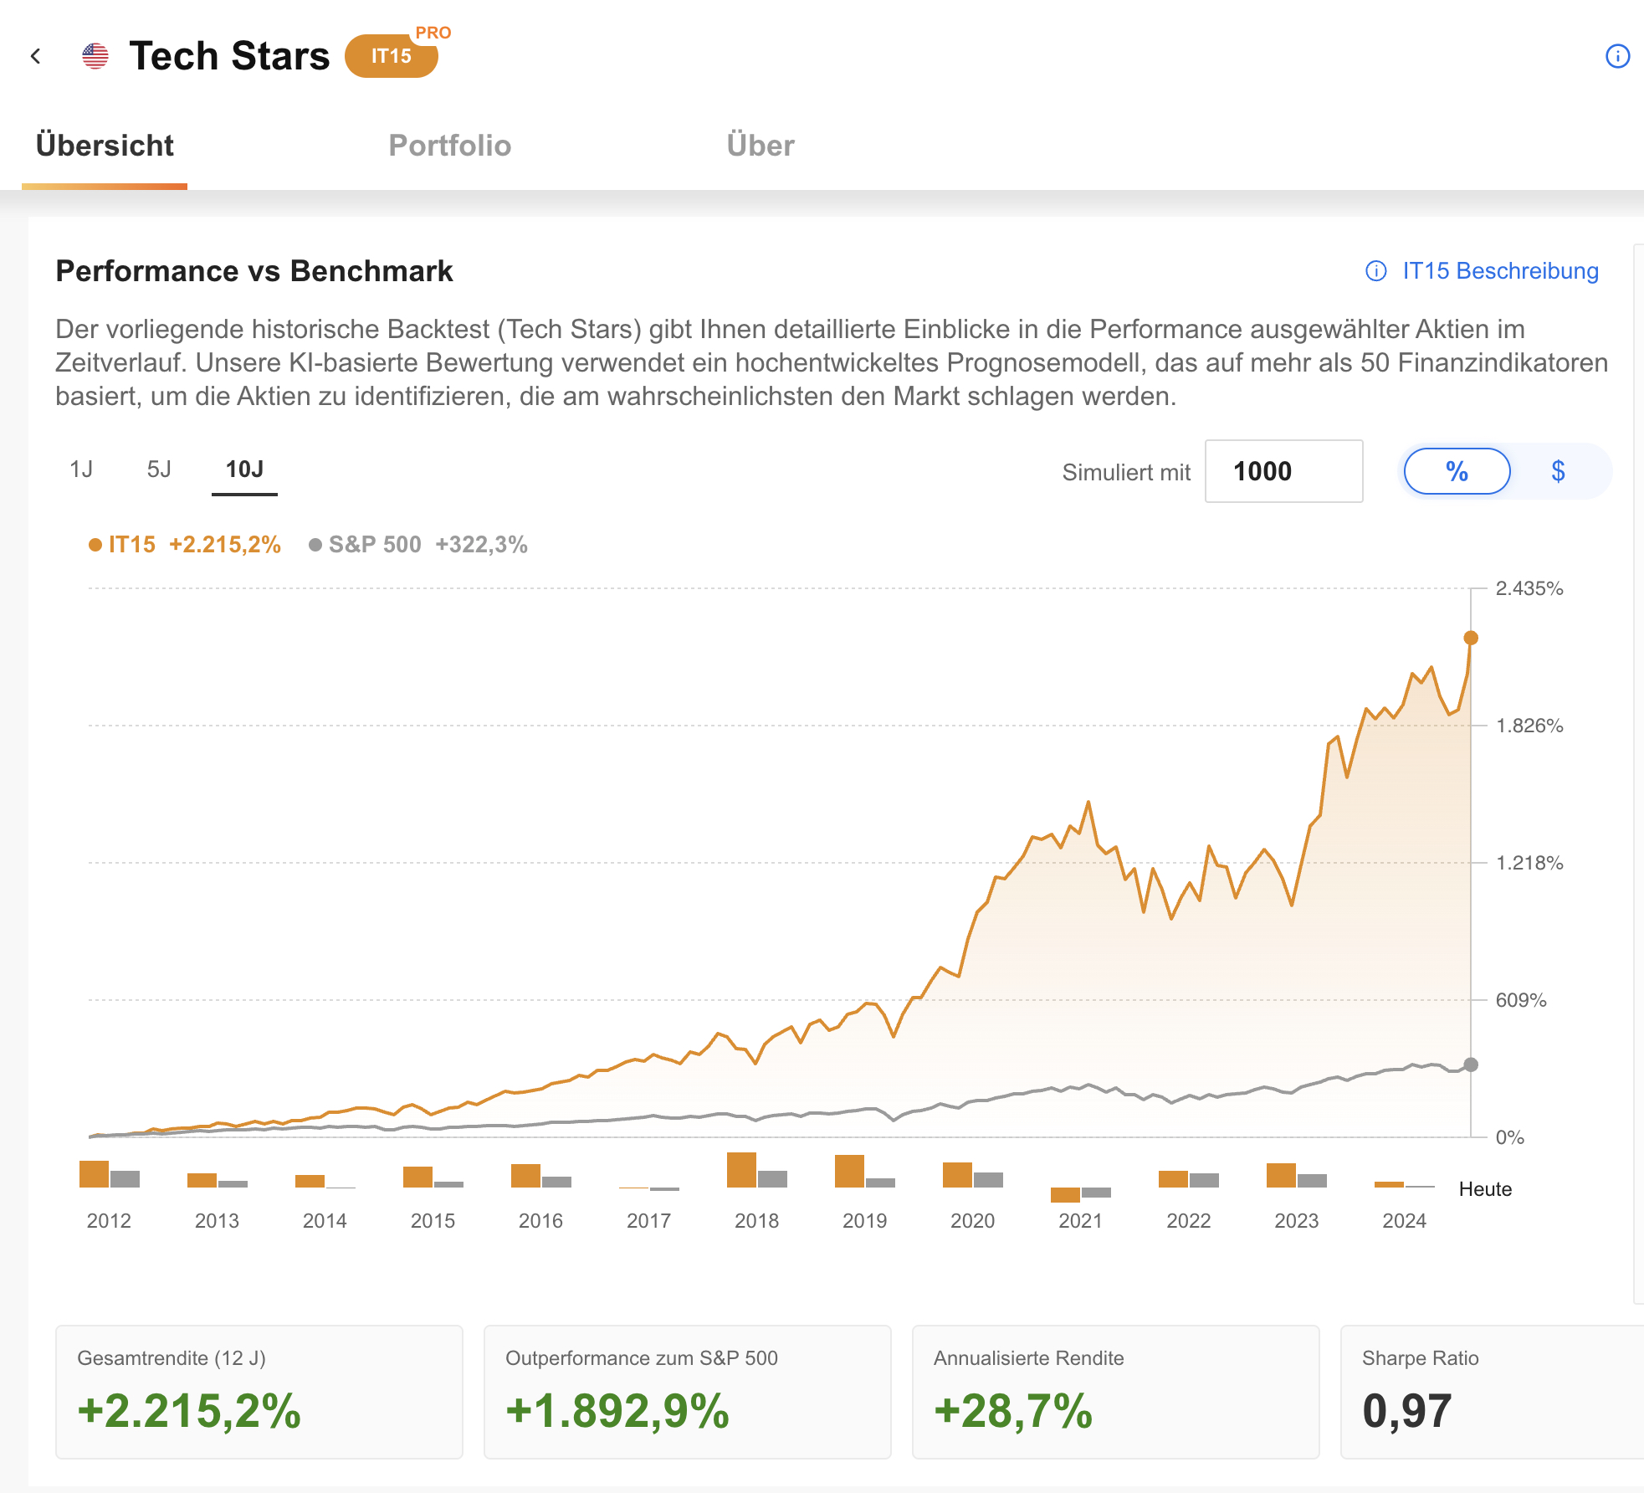The height and width of the screenshot is (1493, 1644).
Task: Open the IT15 Beschreibung link
Action: coord(1500,271)
